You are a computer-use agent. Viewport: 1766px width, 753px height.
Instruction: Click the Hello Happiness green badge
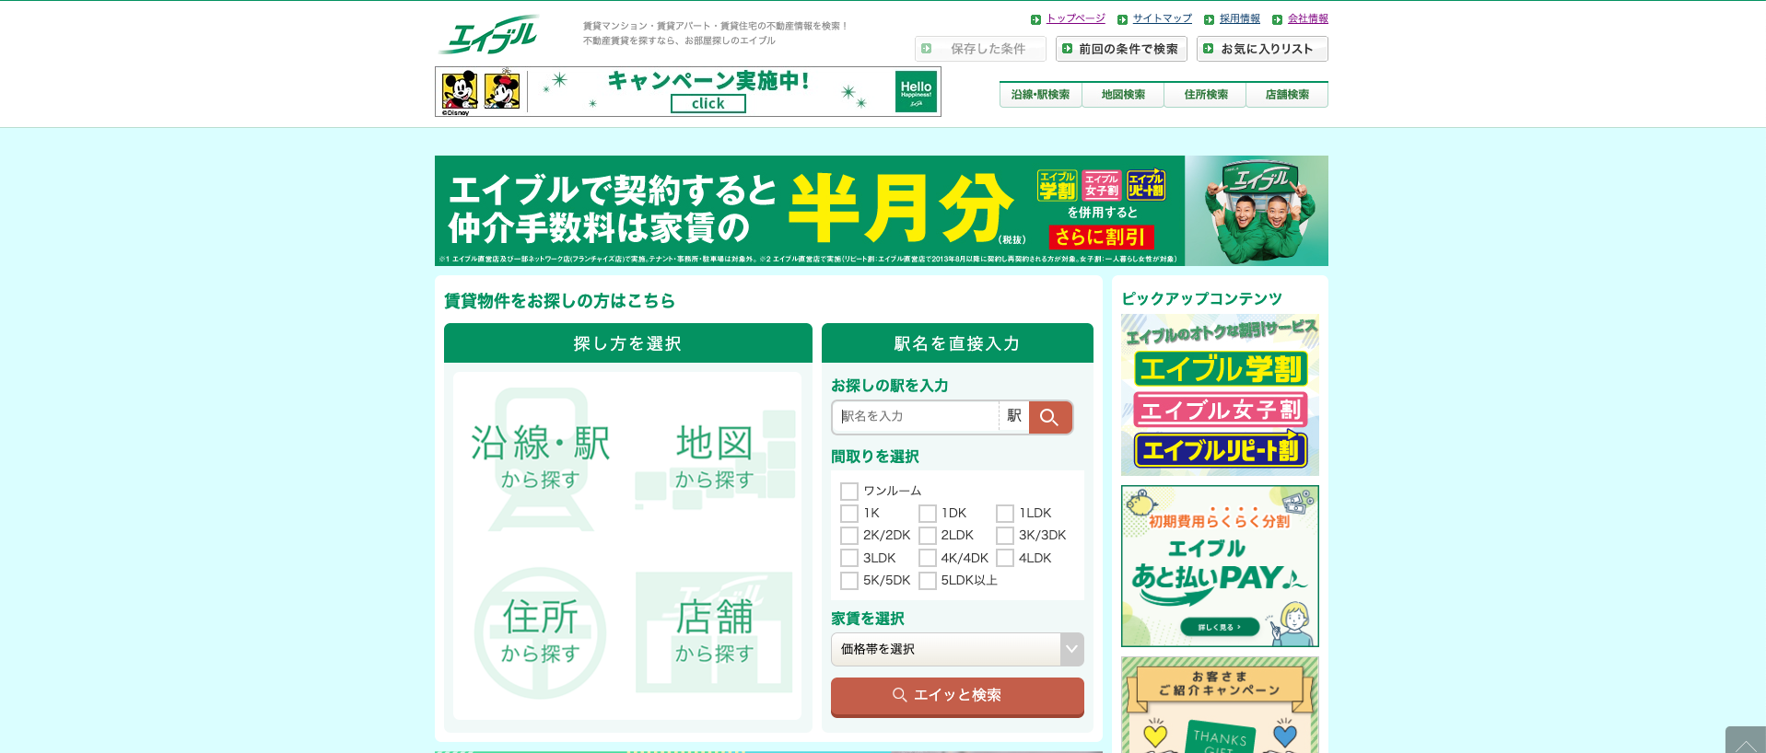916,92
